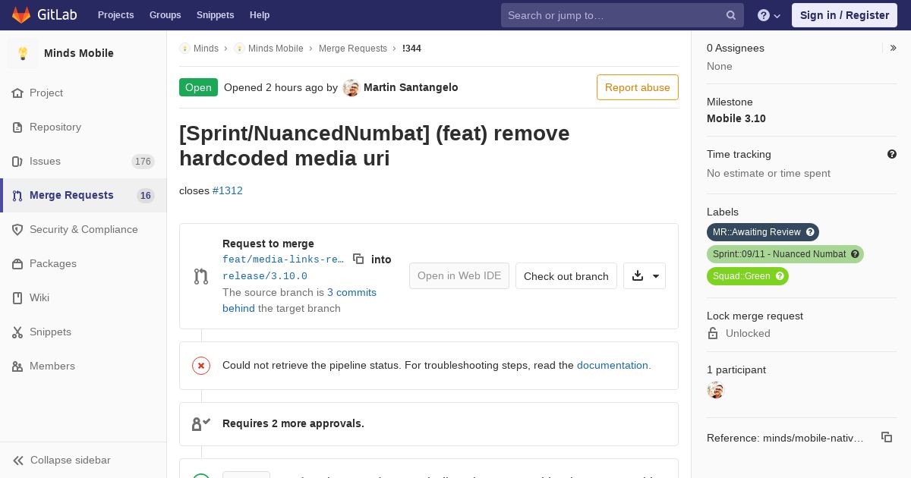This screenshot has width=911, height=478.
Task: Collapse right sidebar double-chevron
Action: coord(894,48)
